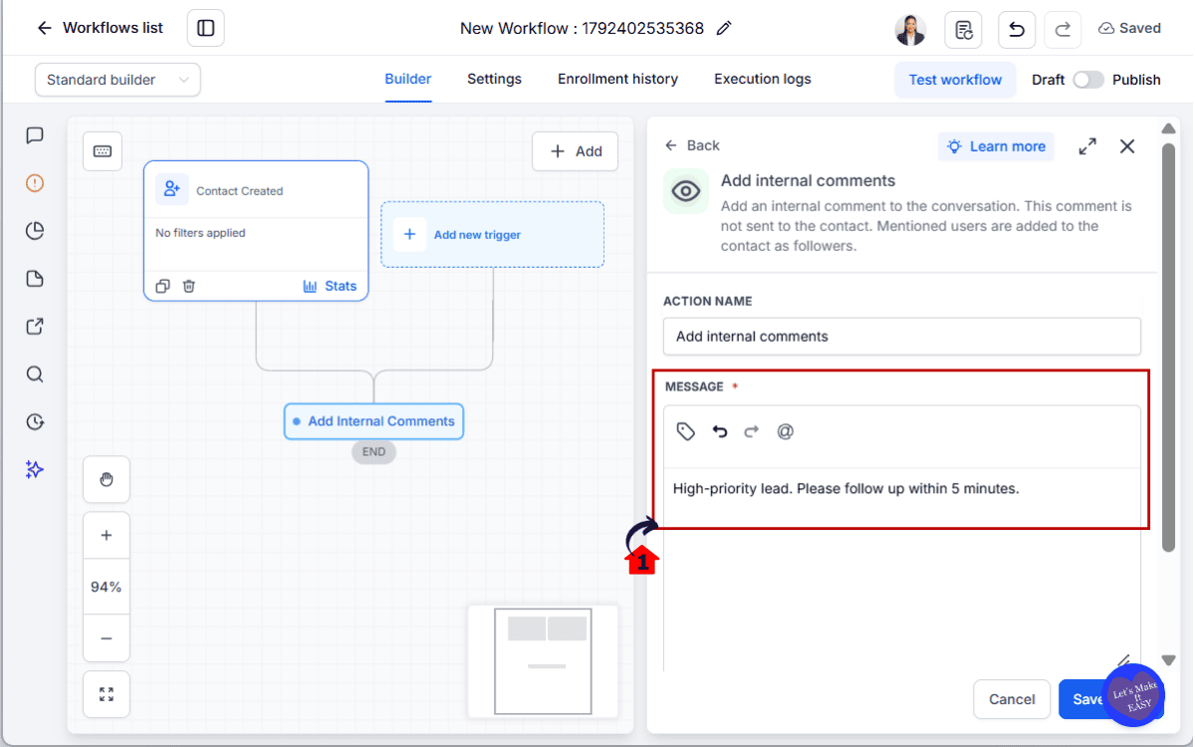Open keyboard shortcuts icon on canvas
1195x747 pixels.
[x=103, y=151]
